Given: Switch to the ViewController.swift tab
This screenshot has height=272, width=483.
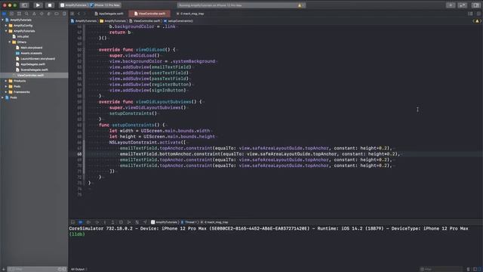Looking at the screenshot, I should [149, 14].
